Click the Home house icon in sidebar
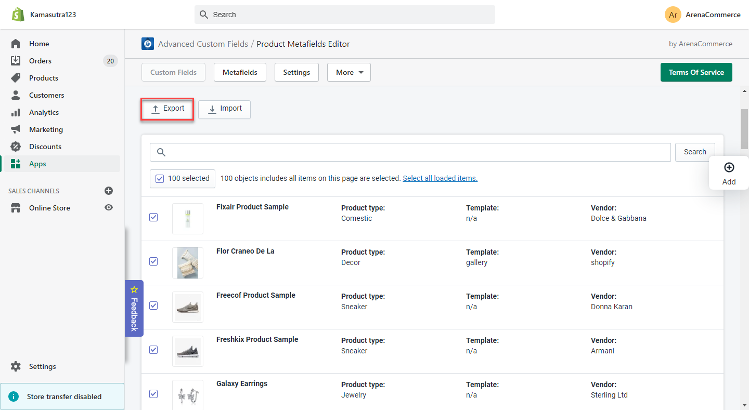Image resolution: width=749 pixels, height=410 pixels. pyautogui.click(x=16, y=44)
